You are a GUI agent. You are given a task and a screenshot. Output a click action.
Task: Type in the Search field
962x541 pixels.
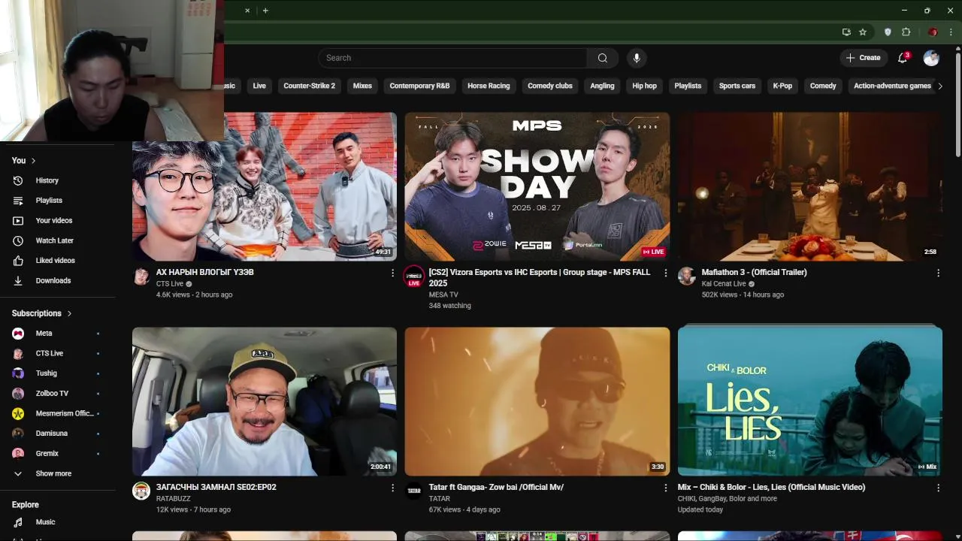coord(452,58)
